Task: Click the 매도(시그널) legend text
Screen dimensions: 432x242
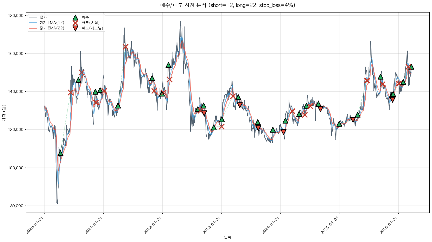Action: (93, 28)
